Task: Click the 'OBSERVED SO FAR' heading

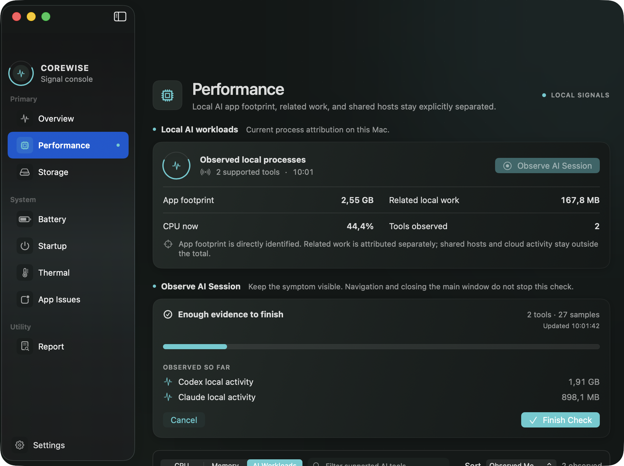Action: [x=196, y=367]
